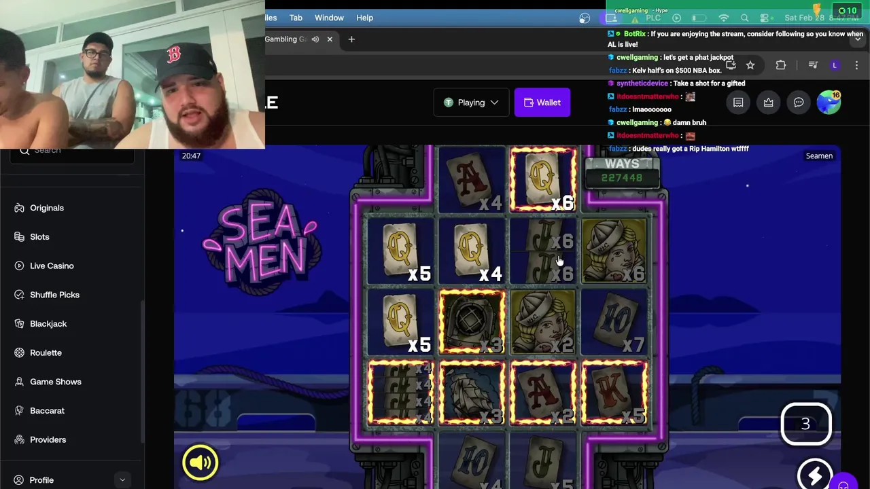Open the Help menu

click(364, 18)
